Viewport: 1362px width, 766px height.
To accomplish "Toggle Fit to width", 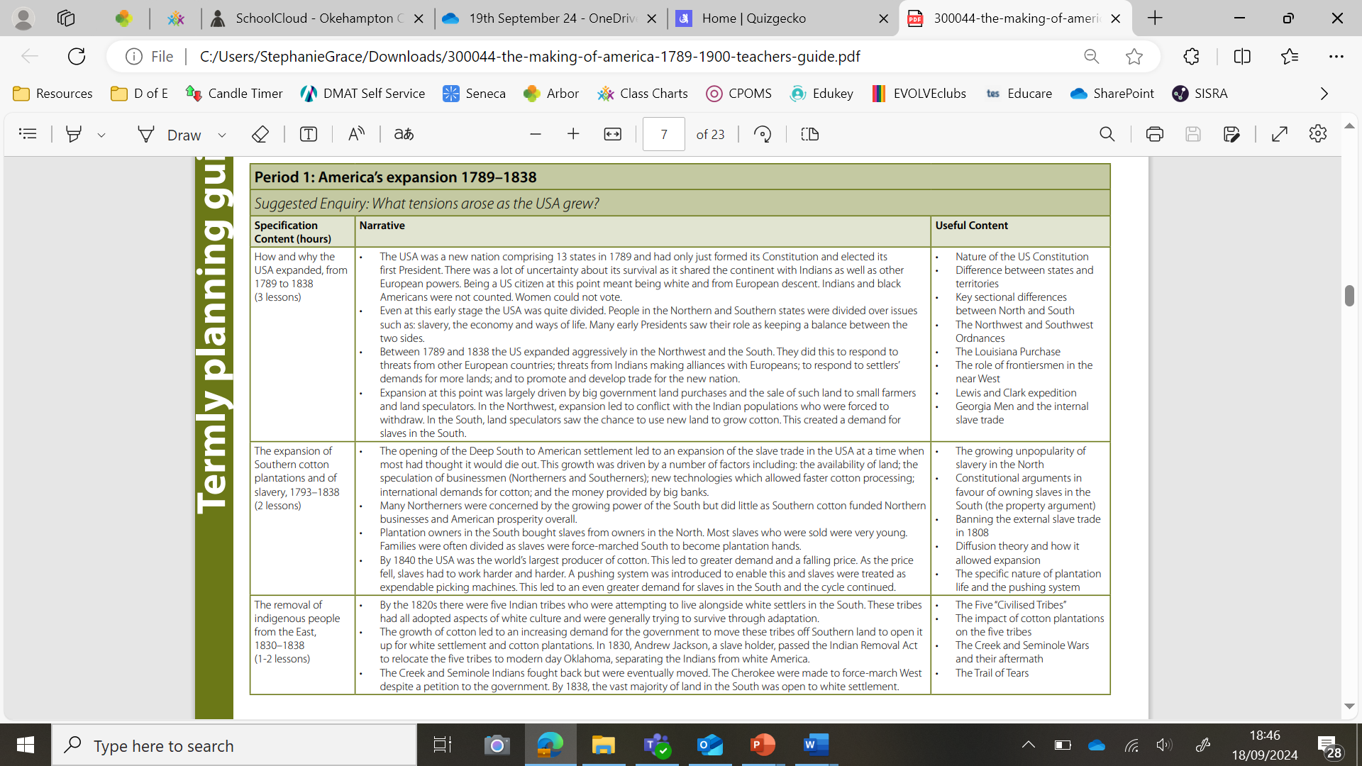I will pos(613,133).
